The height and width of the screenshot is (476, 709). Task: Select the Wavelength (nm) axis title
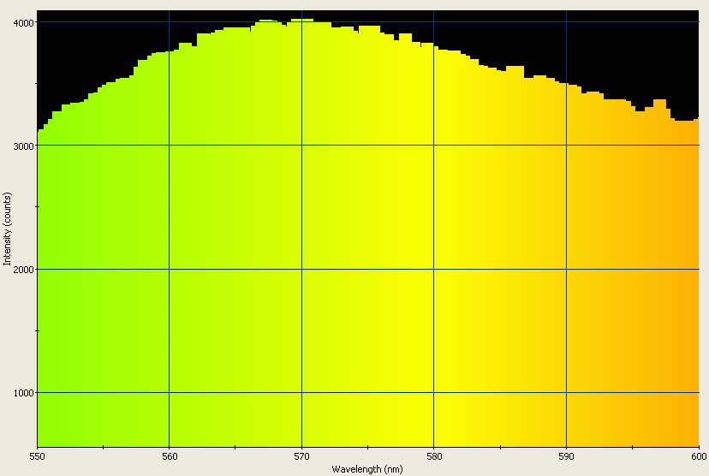(367, 469)
